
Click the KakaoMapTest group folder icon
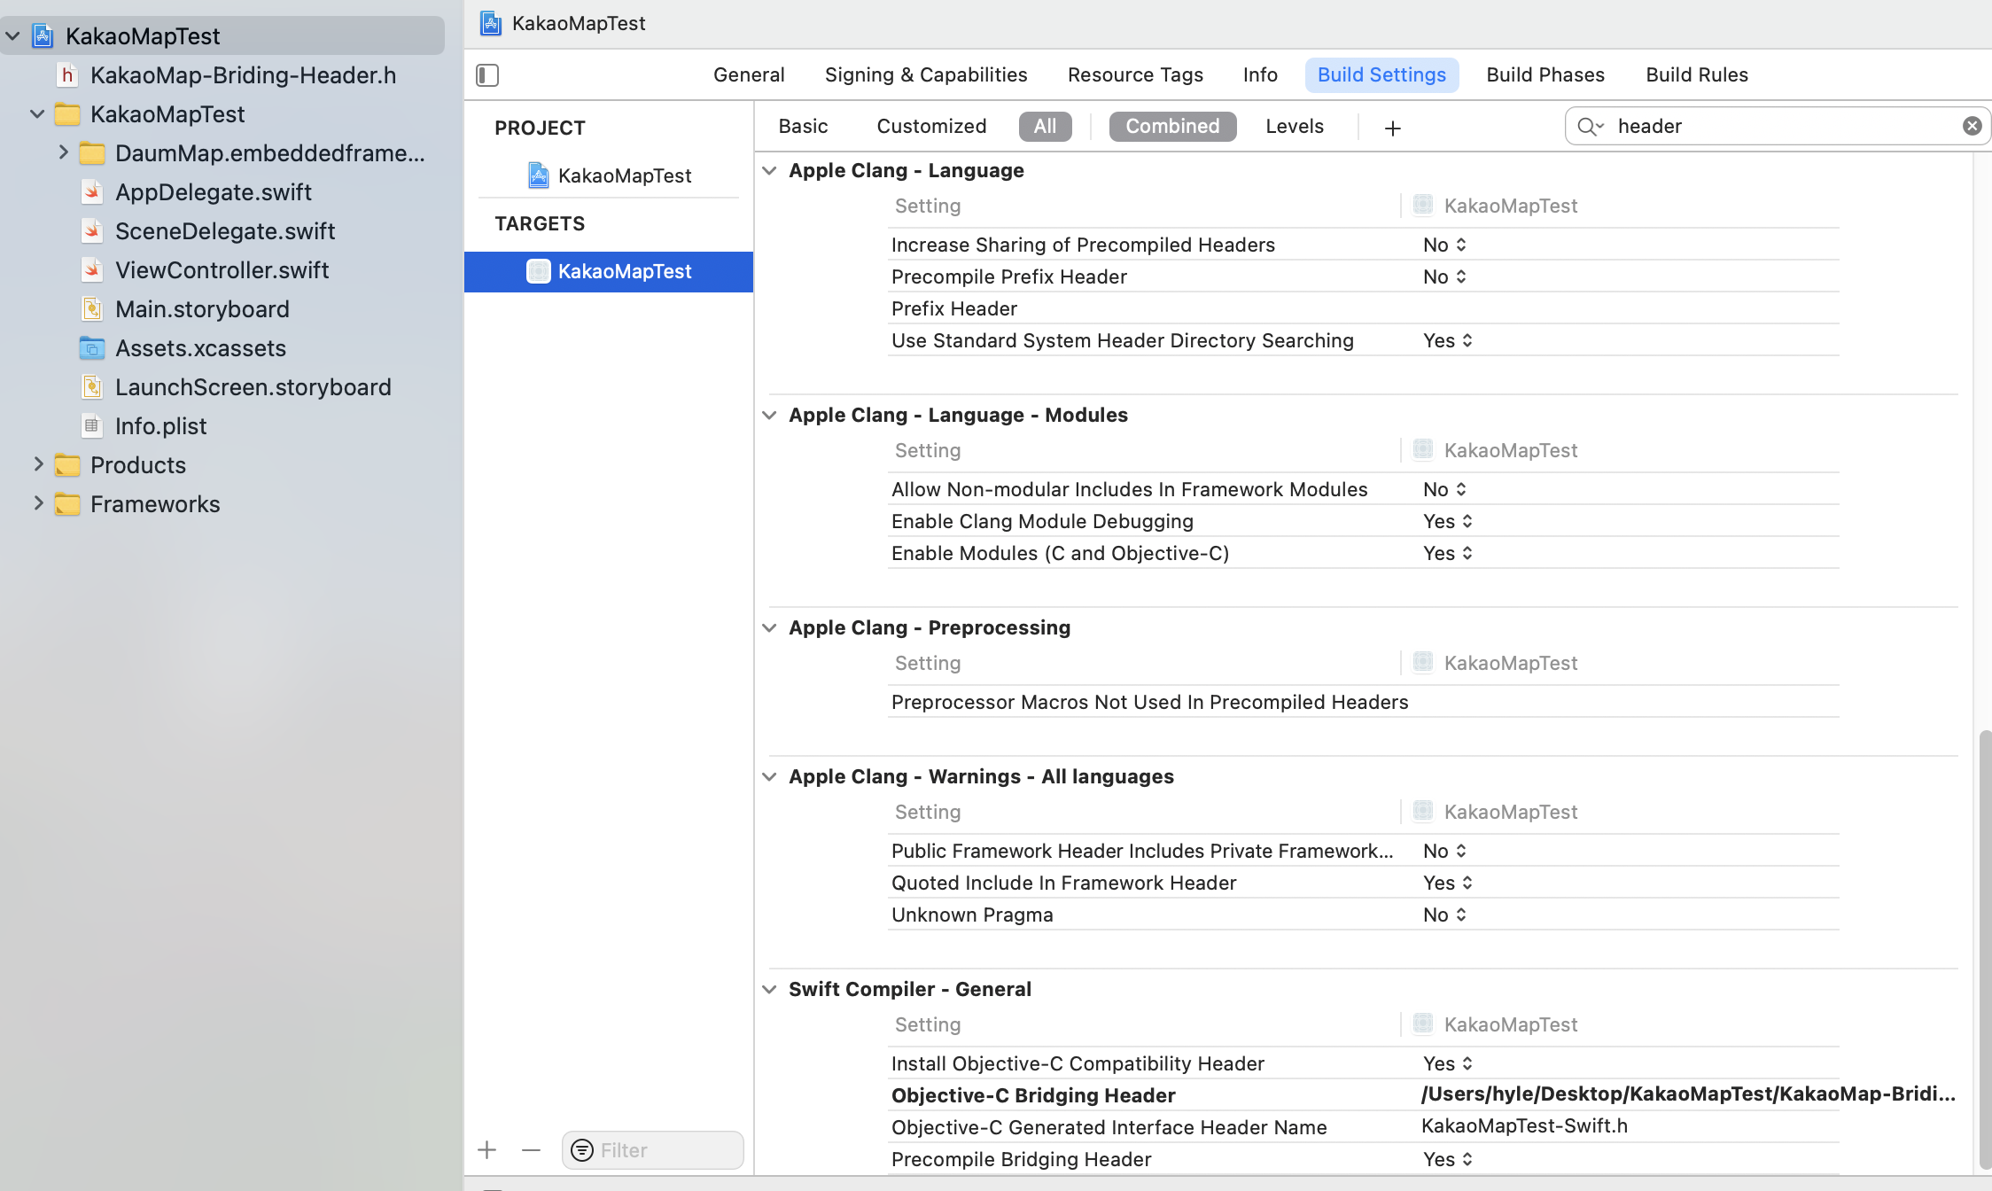(x=67, y=114)
